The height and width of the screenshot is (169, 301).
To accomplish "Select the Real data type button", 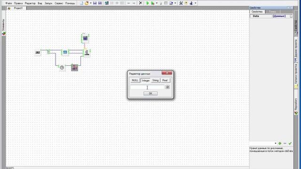I will (165, 80).
